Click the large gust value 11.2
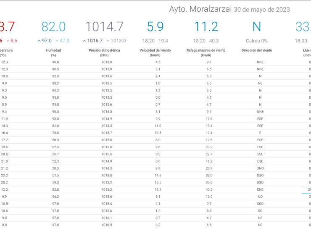 pyautogui.click(x=206, y=26)
